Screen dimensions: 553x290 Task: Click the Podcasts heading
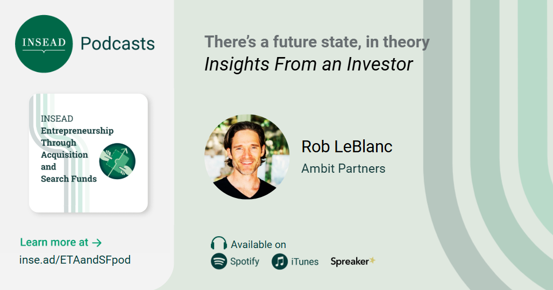click(x=117, y=44)
